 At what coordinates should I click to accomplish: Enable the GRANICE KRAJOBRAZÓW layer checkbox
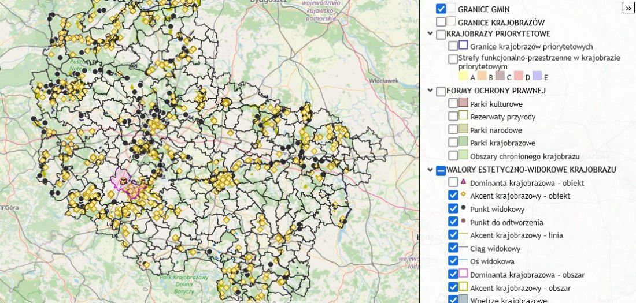[441, 22]
